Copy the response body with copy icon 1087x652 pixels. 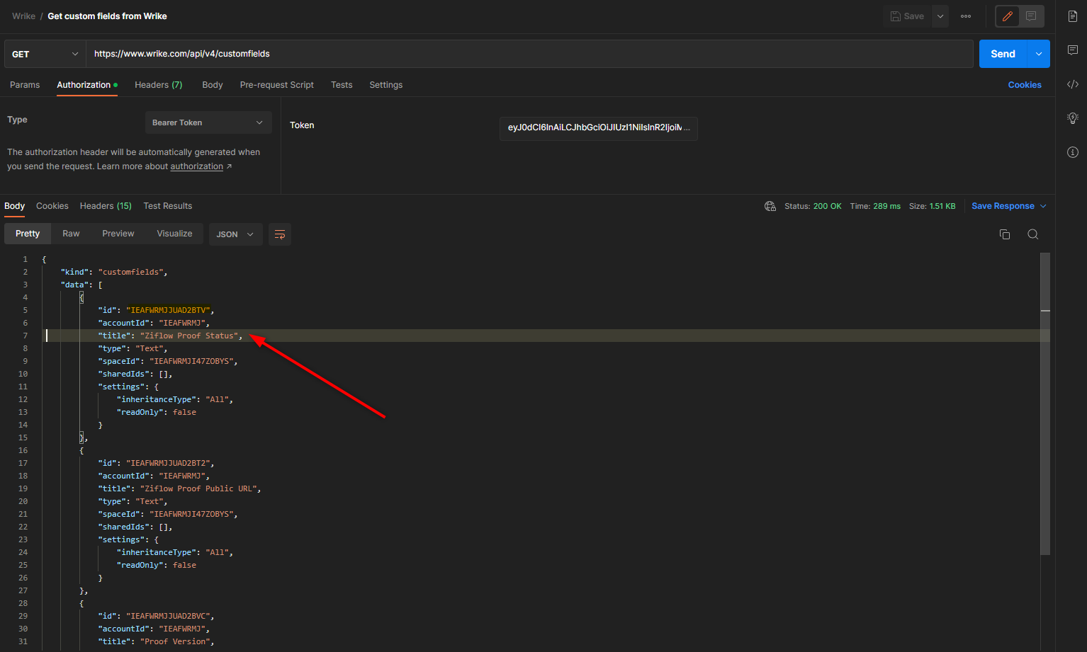1004,234
